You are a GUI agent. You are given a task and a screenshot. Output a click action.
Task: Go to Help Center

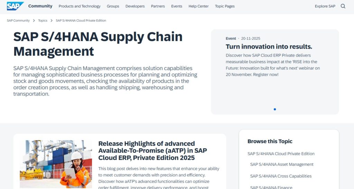[x=198, y=6]
